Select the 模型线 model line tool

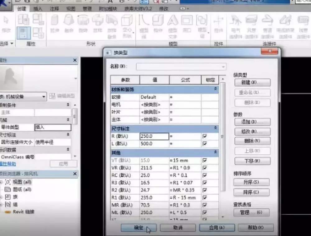click(144, 26)
